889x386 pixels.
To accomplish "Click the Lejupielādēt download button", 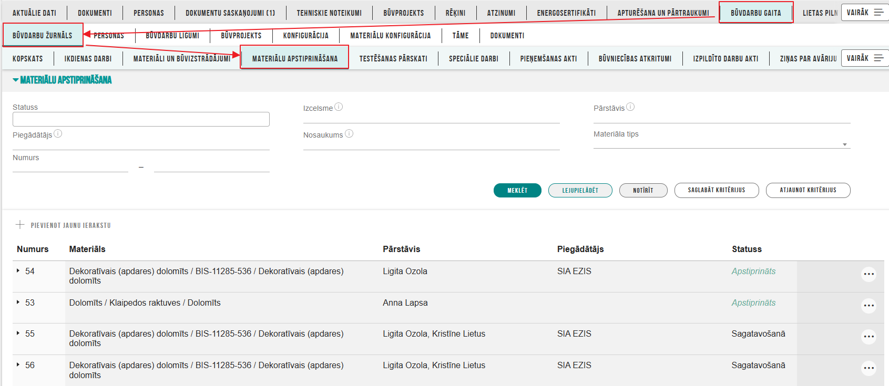I will pos(580,190).
